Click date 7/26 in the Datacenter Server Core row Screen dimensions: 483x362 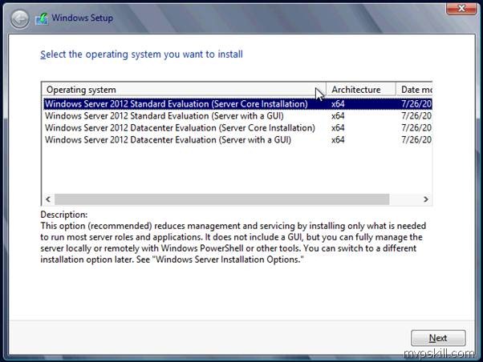tap(416, 128)
